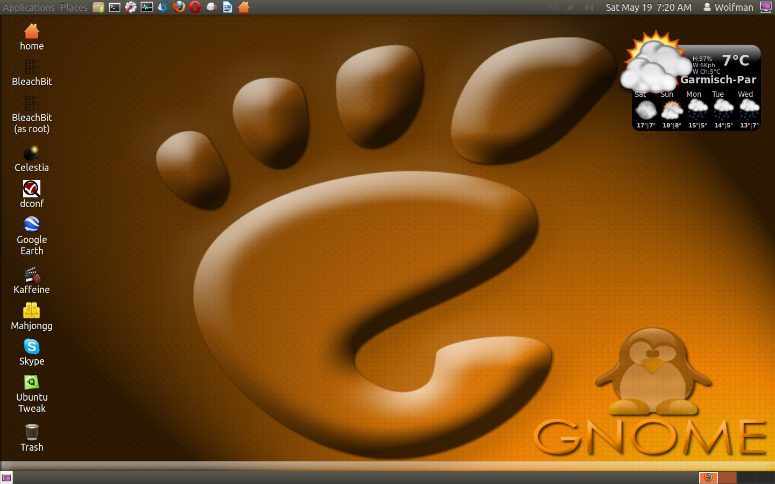Screen dimensions: 775x484
Task: Open the mail indicator in the top panel
Action: pyautogui.click(x=553, y=7)
